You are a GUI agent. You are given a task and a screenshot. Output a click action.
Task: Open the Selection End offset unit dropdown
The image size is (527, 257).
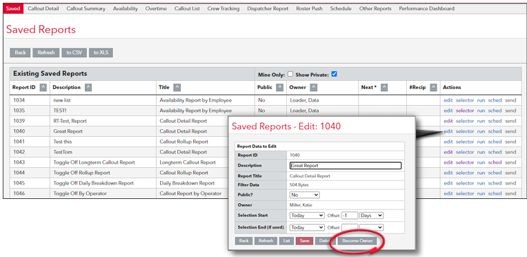click(x=371, y=227)
